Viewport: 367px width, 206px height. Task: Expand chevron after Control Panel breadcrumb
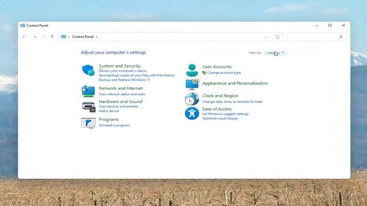coord(97,37)
